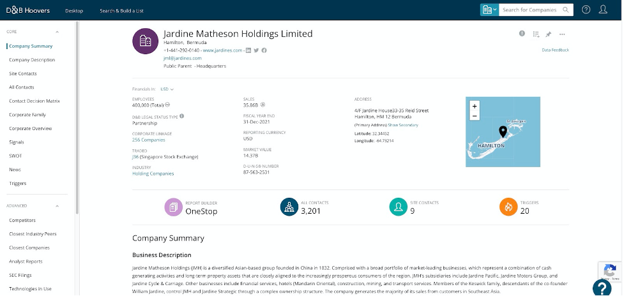The height and width of the screenshot is (296, 624).
Task: Open the company search type dropdown icon
Action: pyautogui.click(x=489, y=10)
